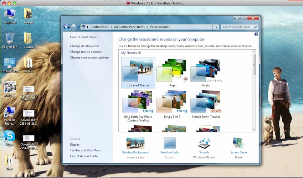Click All Control Panel Items breadcrumb

pos(129,27)
